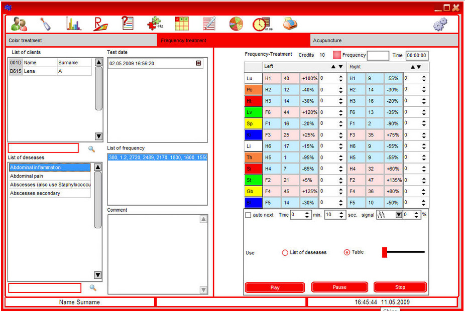Screen dimensions: 465x312
Task: Click the printer icon in toolbar
Action: tap(290, 24)
